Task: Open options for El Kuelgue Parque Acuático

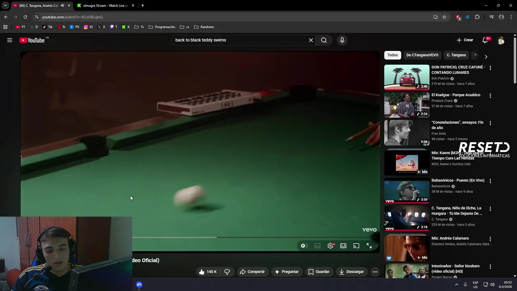Action: [490, 96]
